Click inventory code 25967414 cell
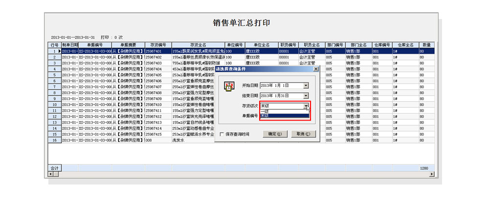The image size is (489, 204). point(158,128)
